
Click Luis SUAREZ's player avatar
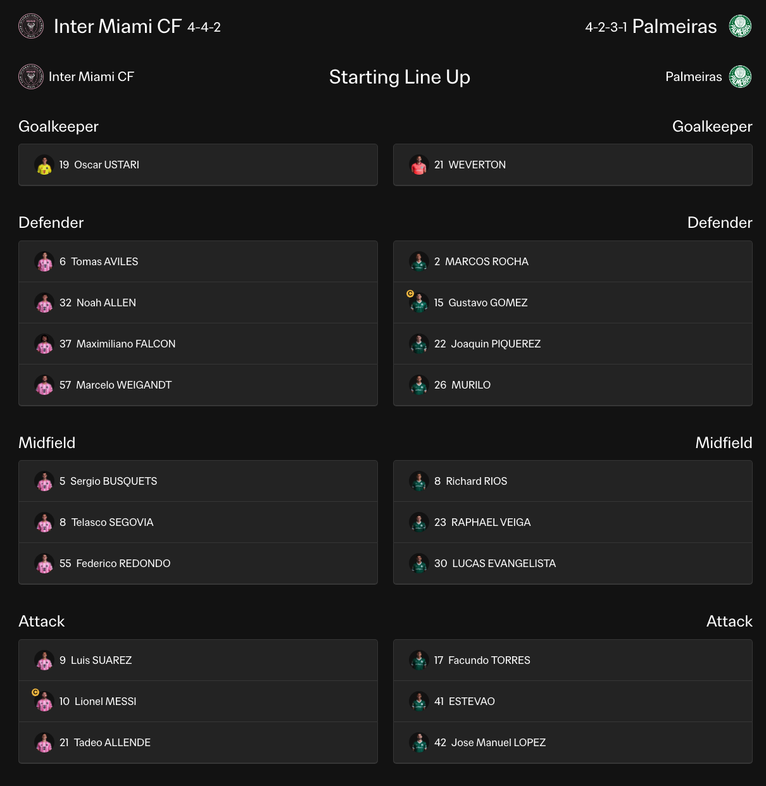pos(44,660)
